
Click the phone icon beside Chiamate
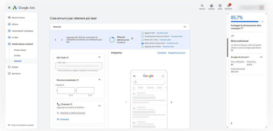58,104
